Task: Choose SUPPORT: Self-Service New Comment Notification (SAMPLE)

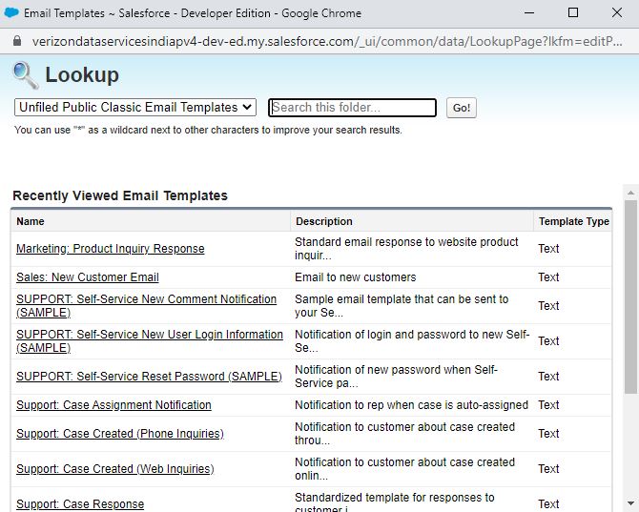Action: pos(146,305)
